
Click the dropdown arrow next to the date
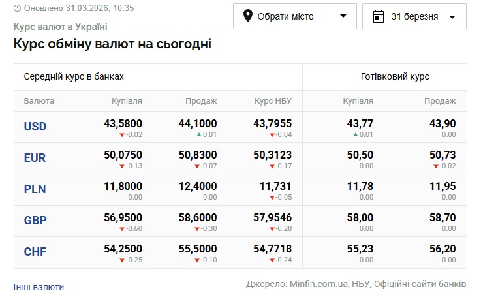pyautogui.click(x=452, y=17)
